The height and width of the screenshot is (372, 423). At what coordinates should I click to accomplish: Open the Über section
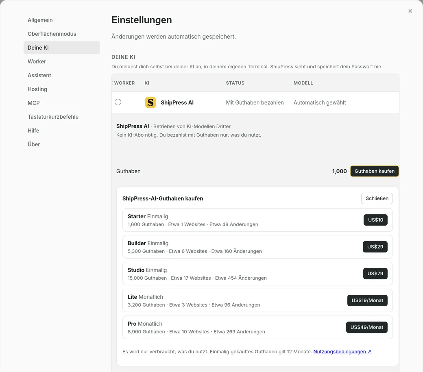pos(62,144)
